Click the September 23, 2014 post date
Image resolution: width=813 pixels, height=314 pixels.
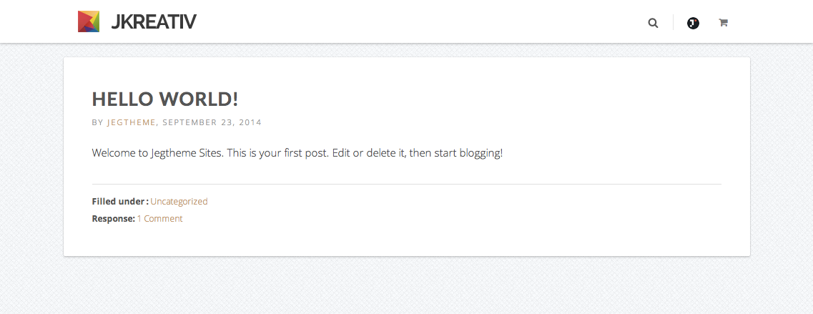click(x=212, y=122)
